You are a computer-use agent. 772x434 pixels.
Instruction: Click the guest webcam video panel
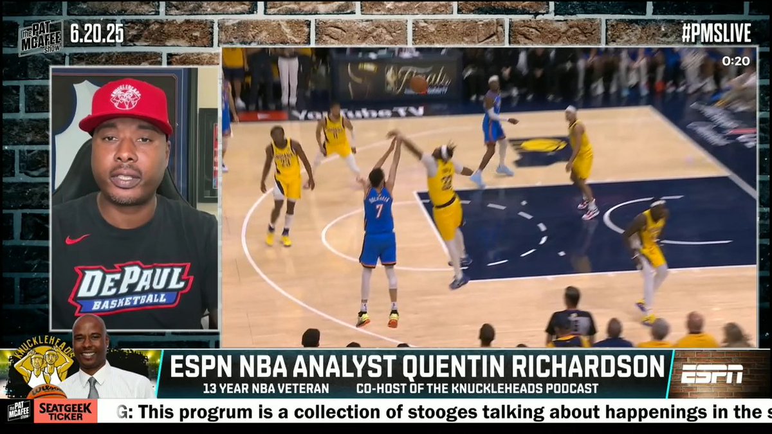(135, 199)
